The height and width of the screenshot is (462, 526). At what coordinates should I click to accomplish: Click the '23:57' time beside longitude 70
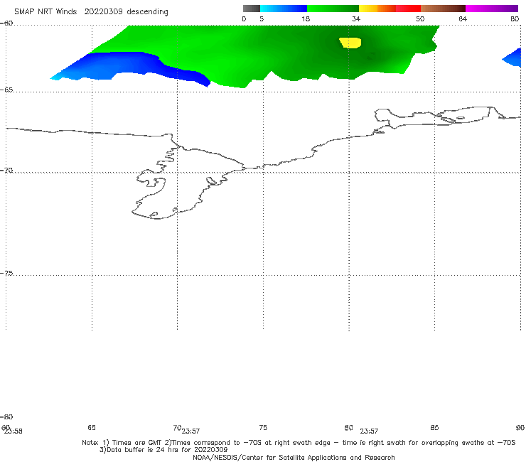[191, 431]
